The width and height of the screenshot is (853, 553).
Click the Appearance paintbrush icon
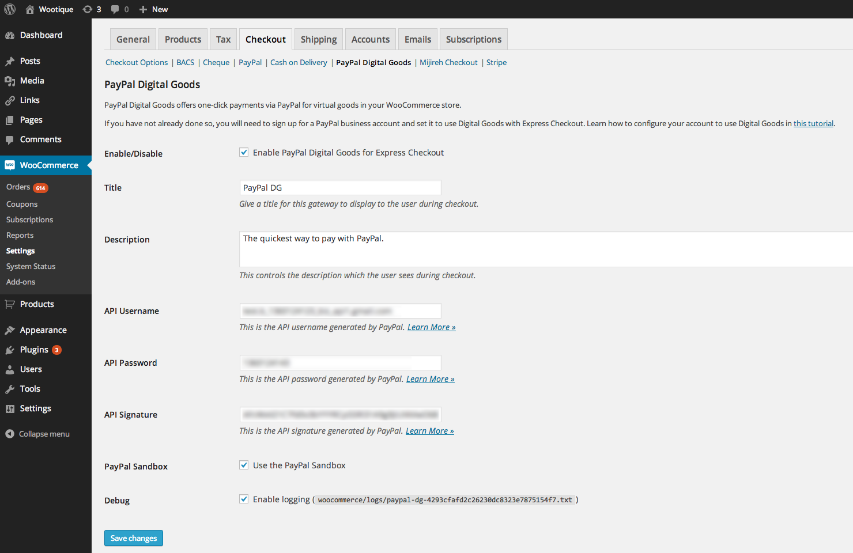coord(10,330)
